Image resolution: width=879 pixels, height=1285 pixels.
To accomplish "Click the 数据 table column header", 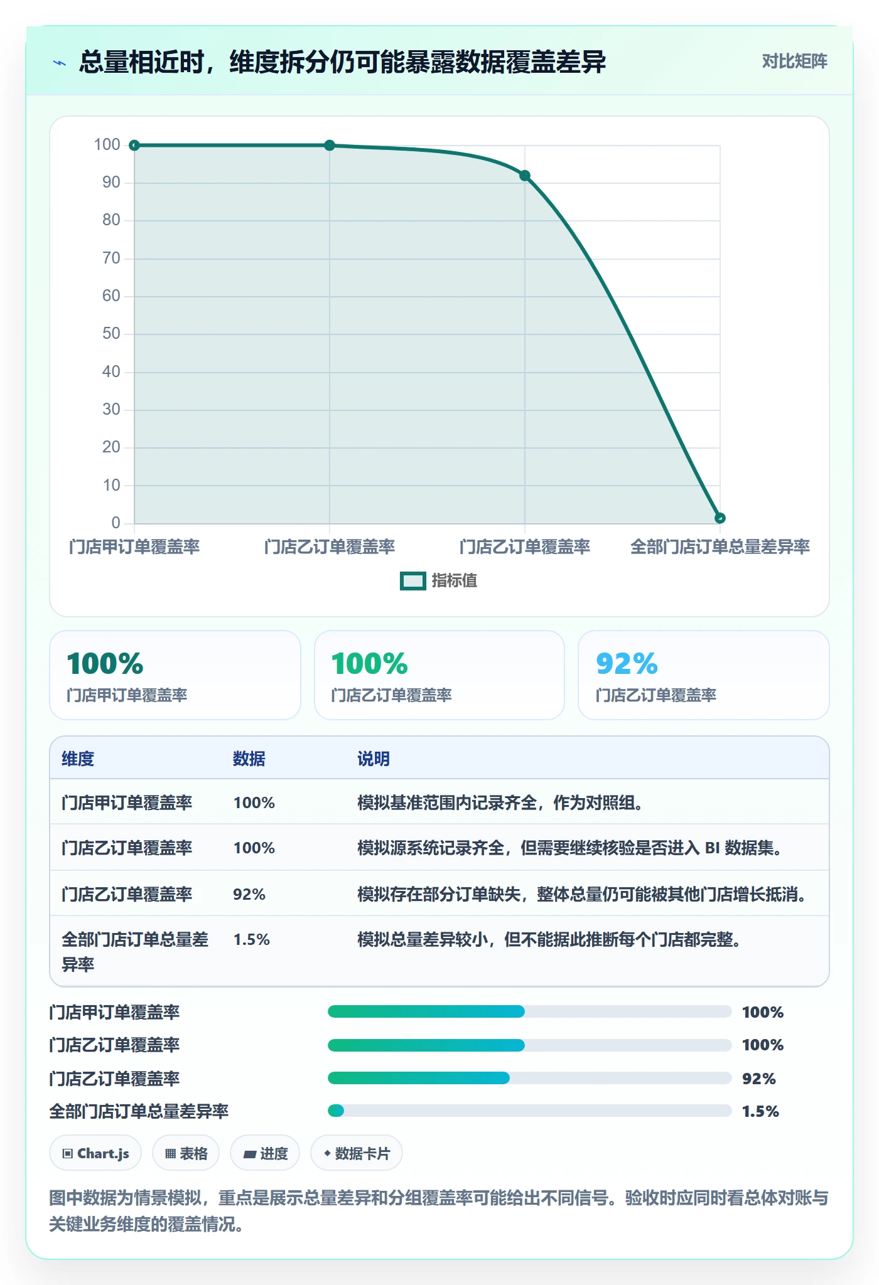I will (x=249, y=759).
